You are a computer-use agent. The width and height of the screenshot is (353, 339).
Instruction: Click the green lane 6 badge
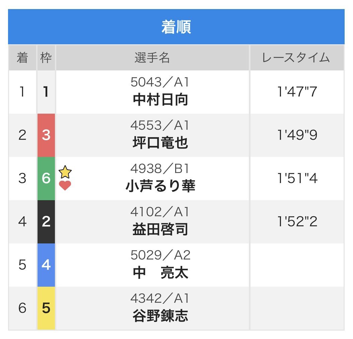[x=46, y=178]
